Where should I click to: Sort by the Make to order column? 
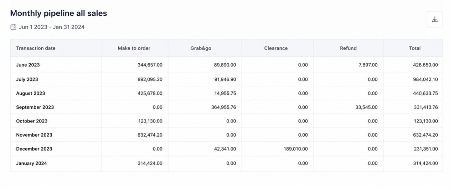[x=134, y=48]
